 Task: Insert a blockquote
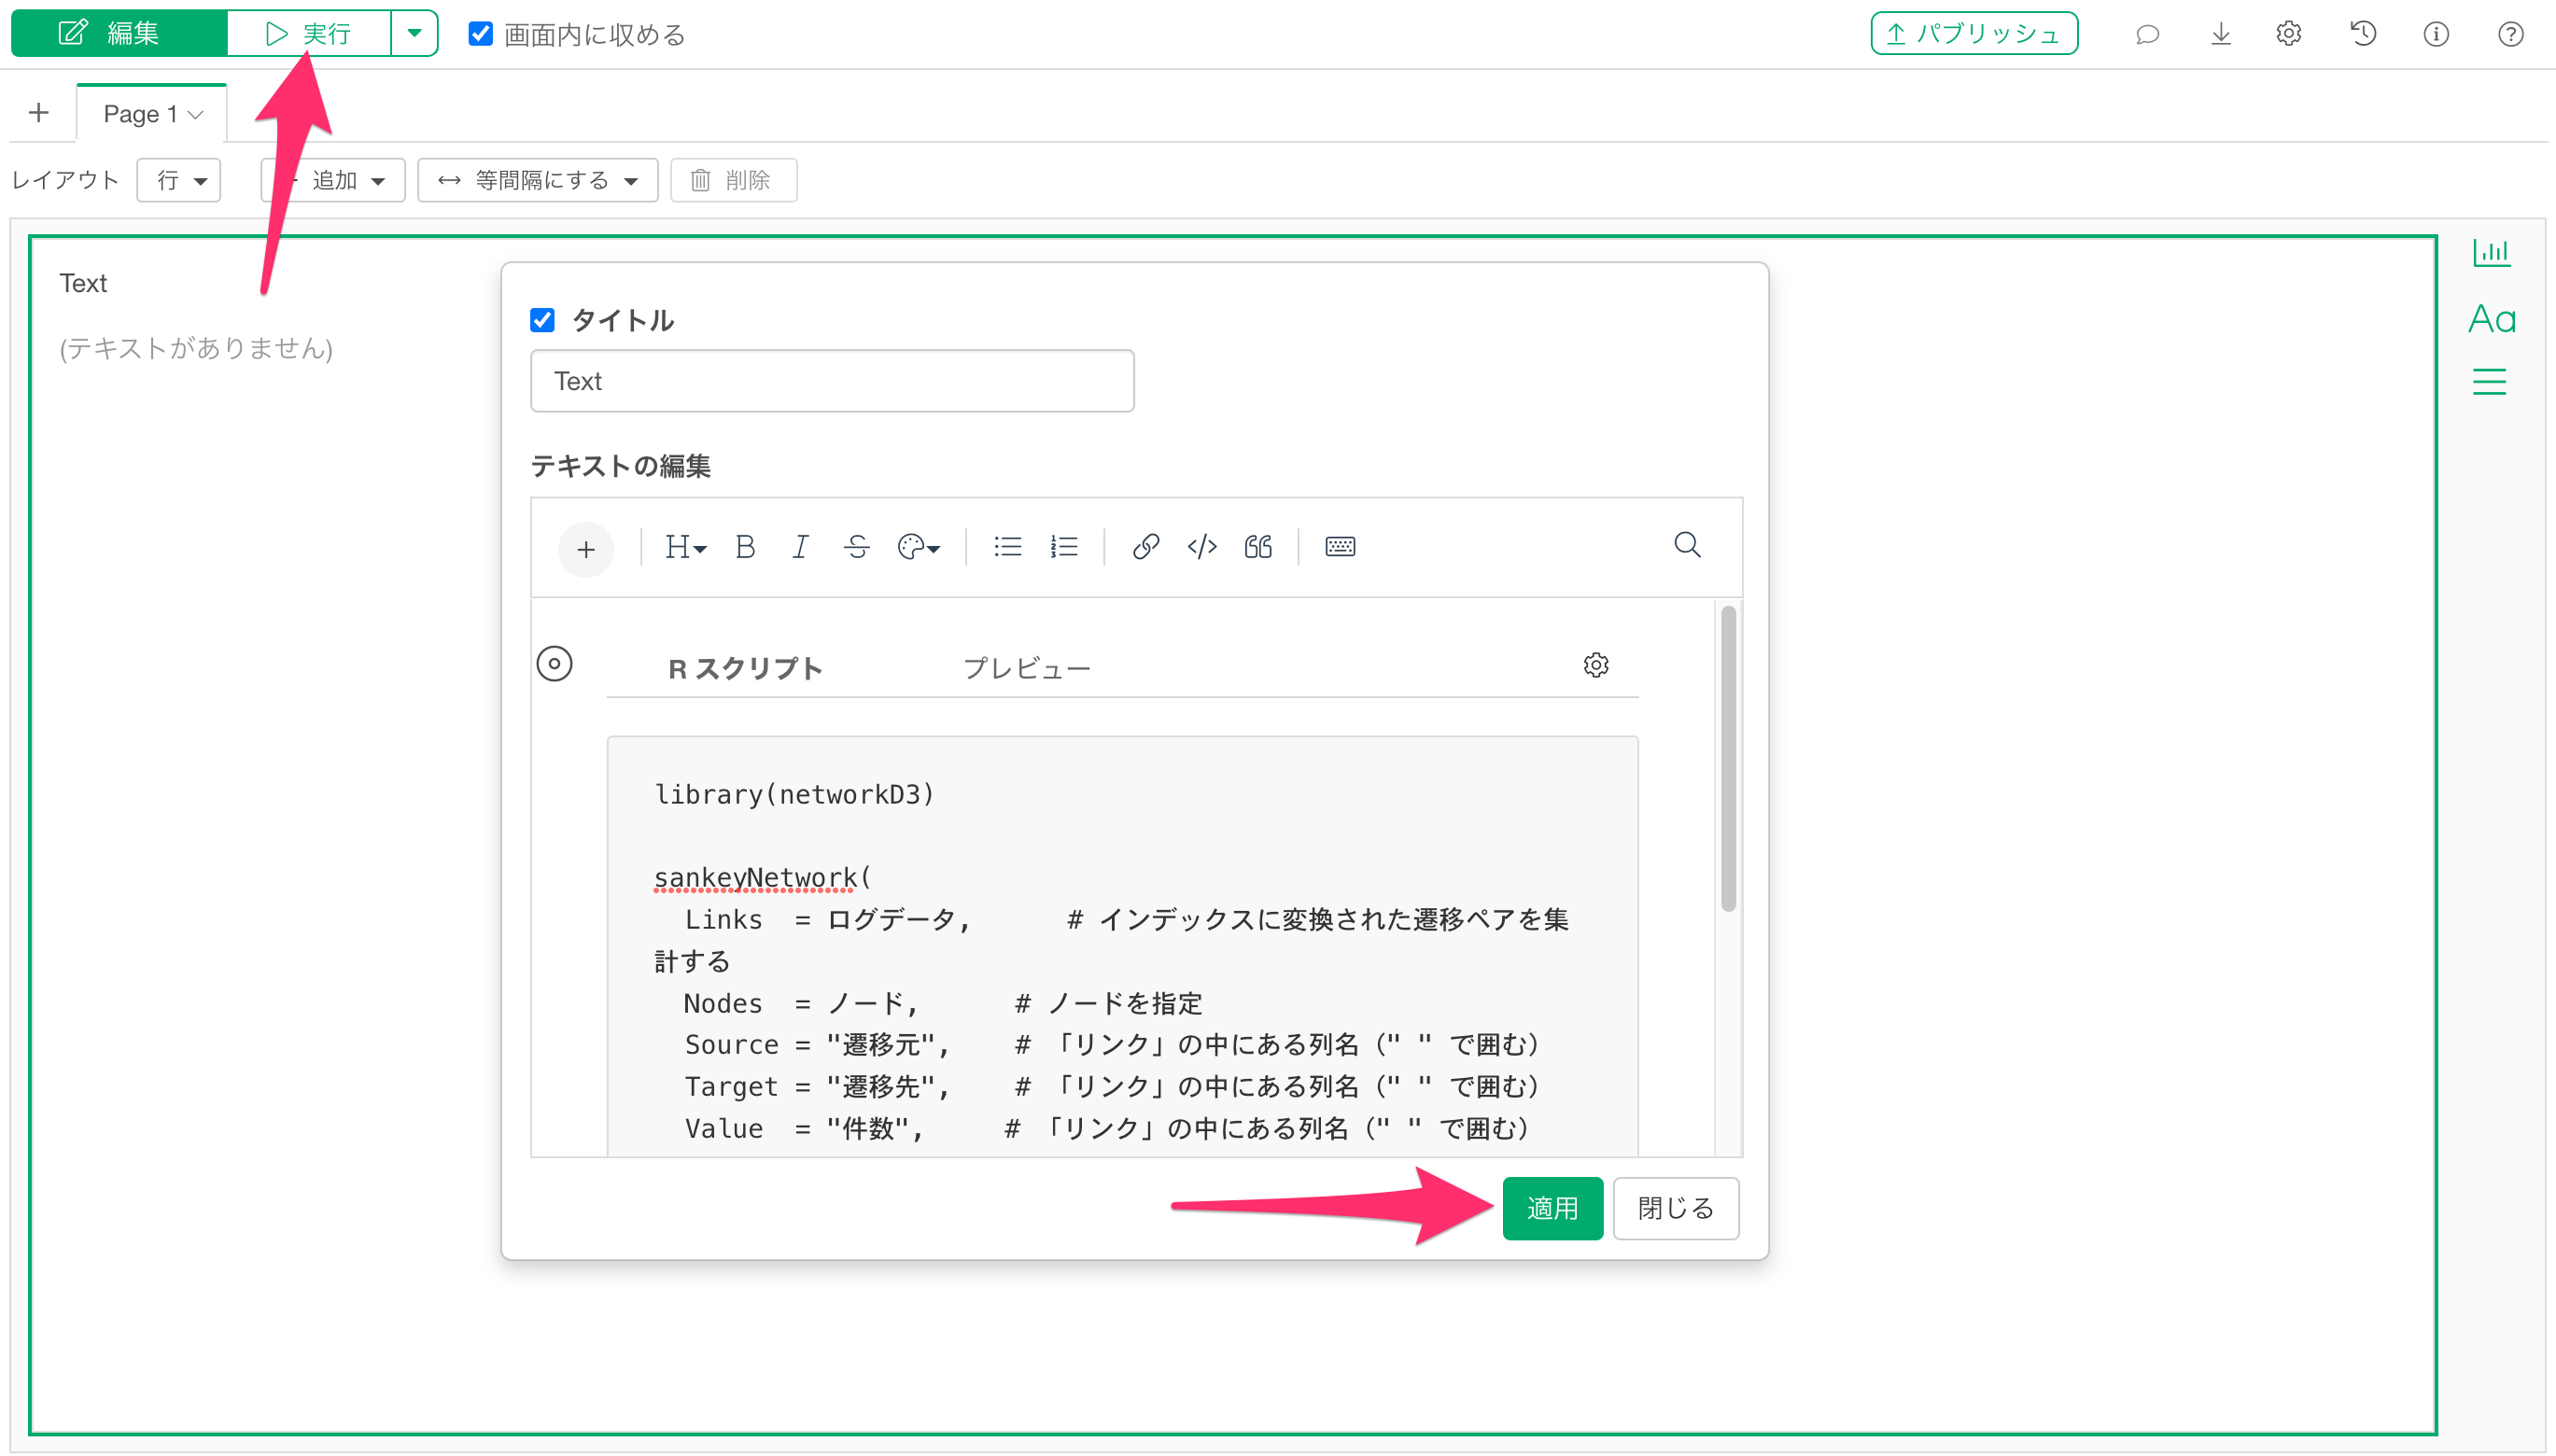(x=1257, y=547)
